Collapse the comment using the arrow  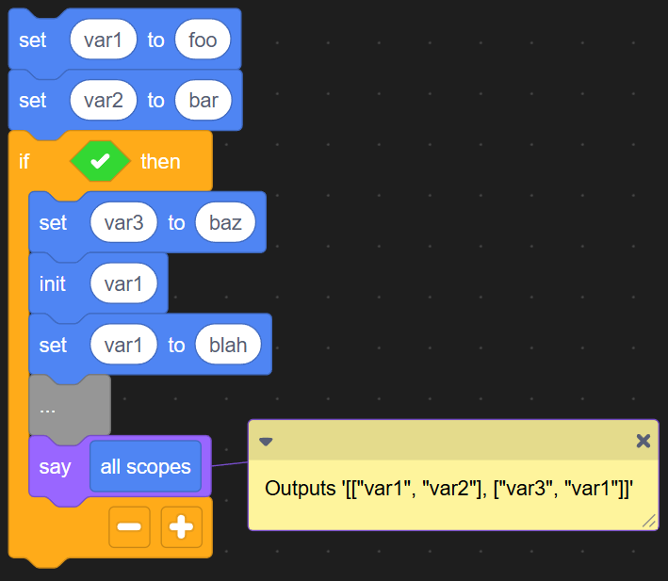[266, 441]
